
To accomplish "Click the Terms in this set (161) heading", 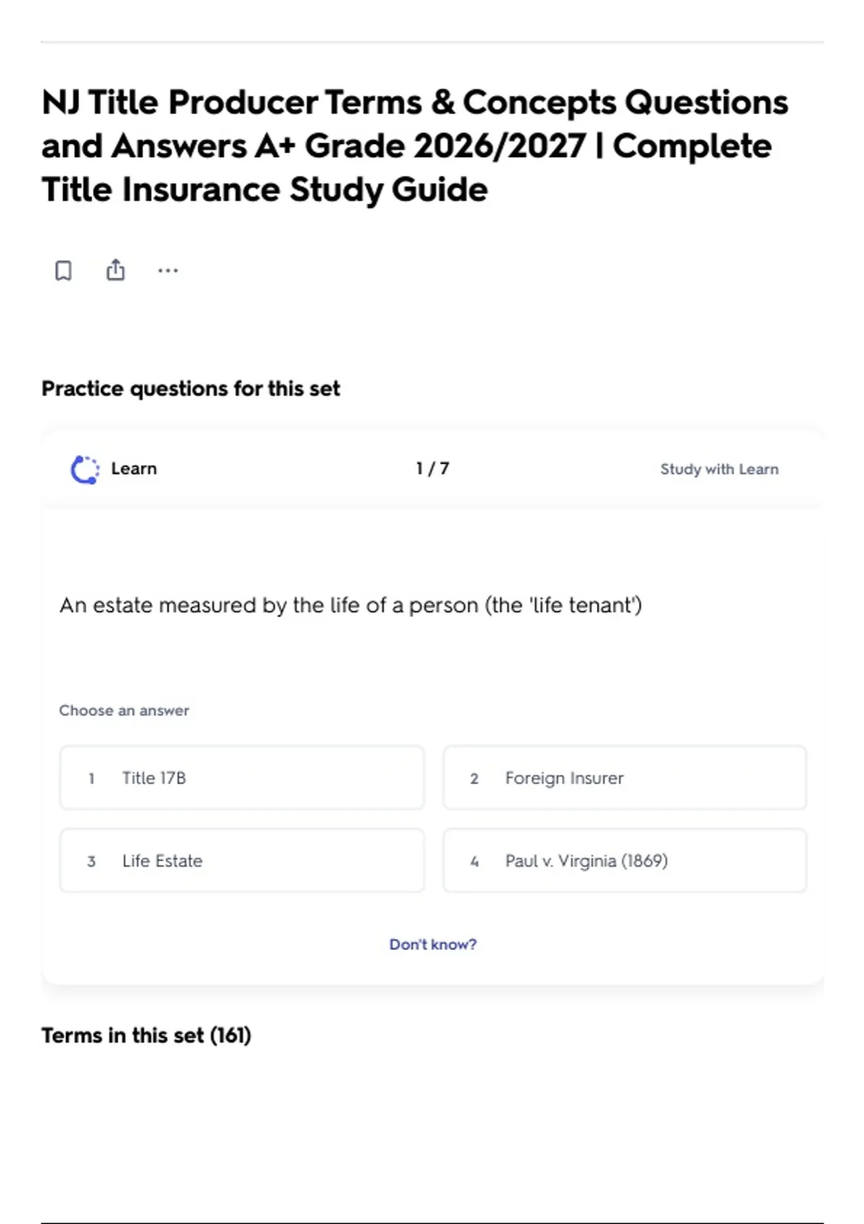I will click(x=146, y=1035).
